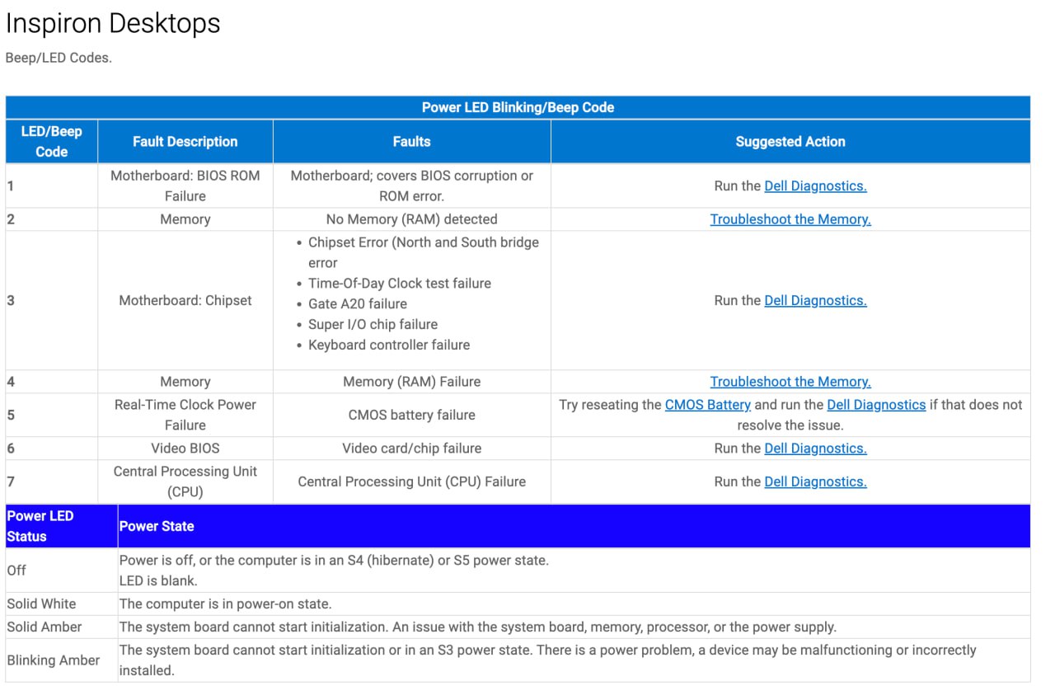
Task: Select the BIOS corruption or ROM error cell
Action: [412, 186]
